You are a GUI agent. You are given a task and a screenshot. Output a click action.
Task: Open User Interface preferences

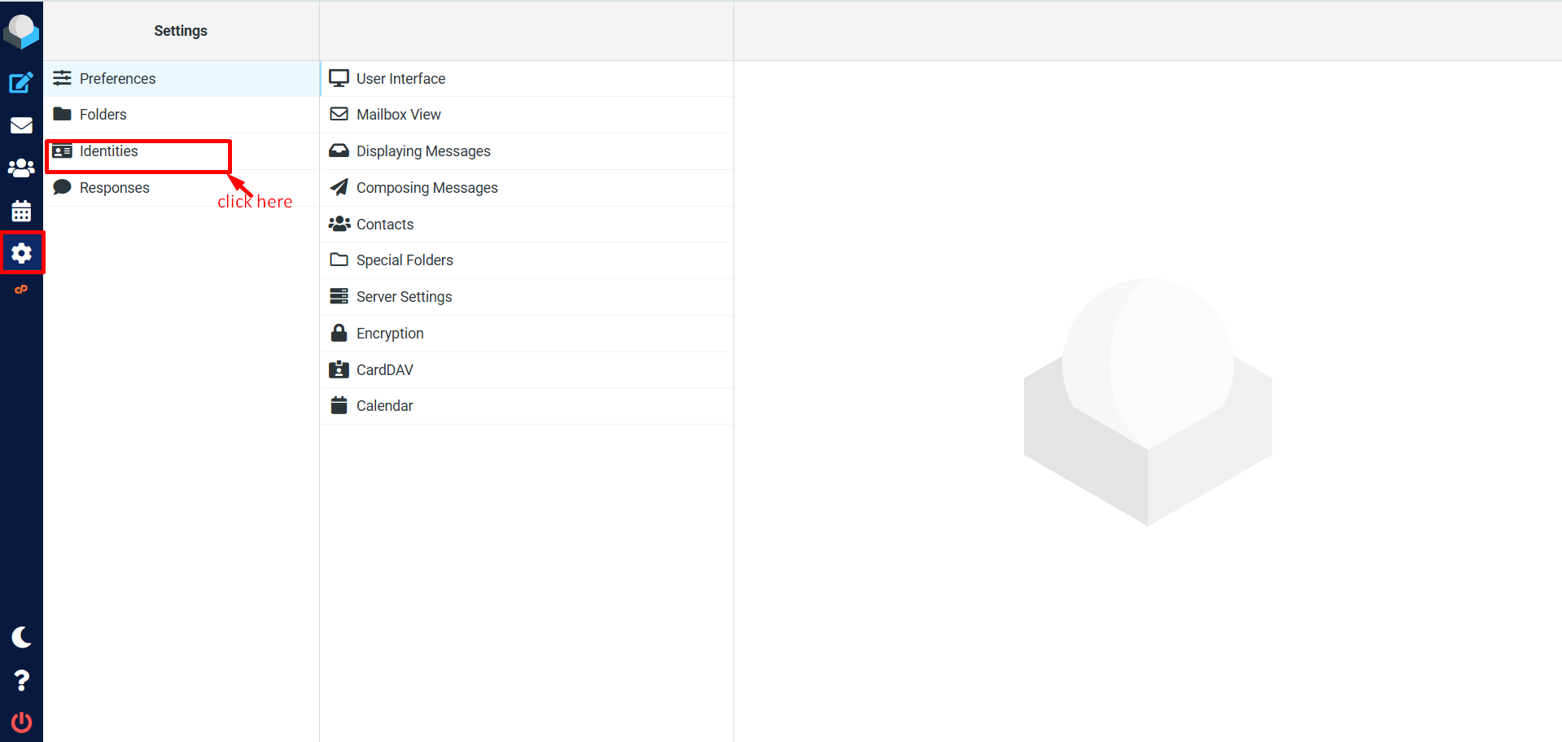400,79
